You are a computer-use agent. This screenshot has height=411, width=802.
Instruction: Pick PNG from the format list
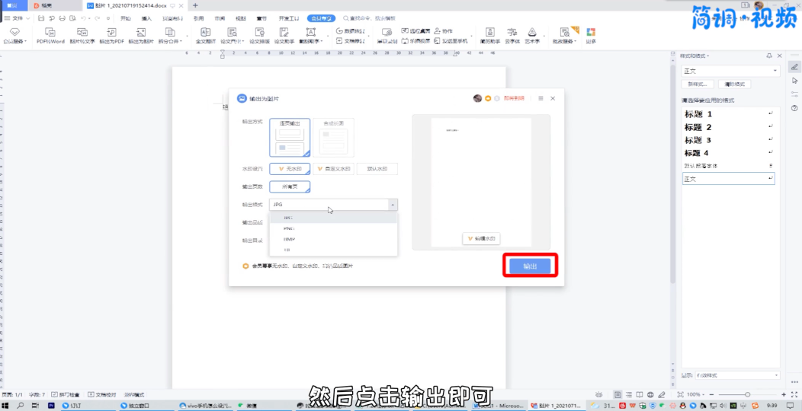(x=289, y=228)
